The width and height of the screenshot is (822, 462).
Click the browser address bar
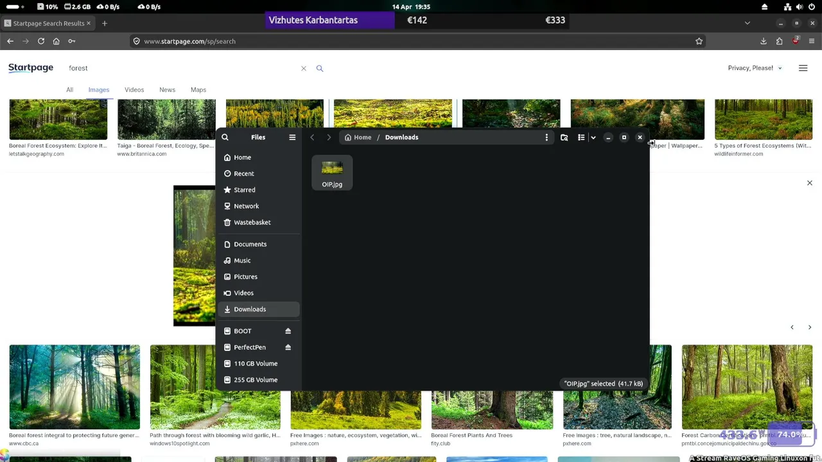pos(416,41)
